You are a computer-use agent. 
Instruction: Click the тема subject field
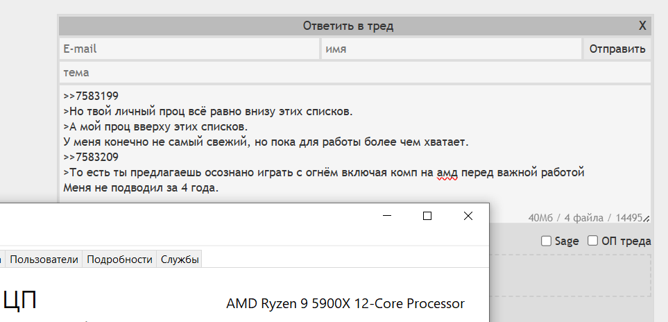354,72
